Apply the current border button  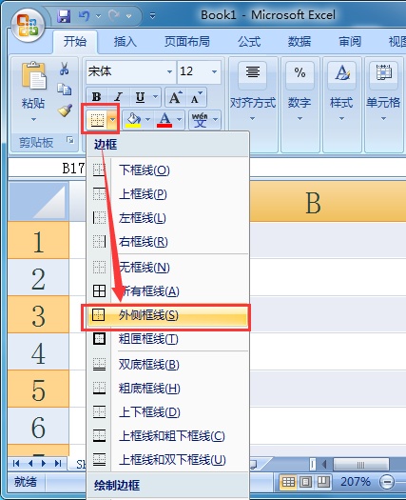point(97,120)
